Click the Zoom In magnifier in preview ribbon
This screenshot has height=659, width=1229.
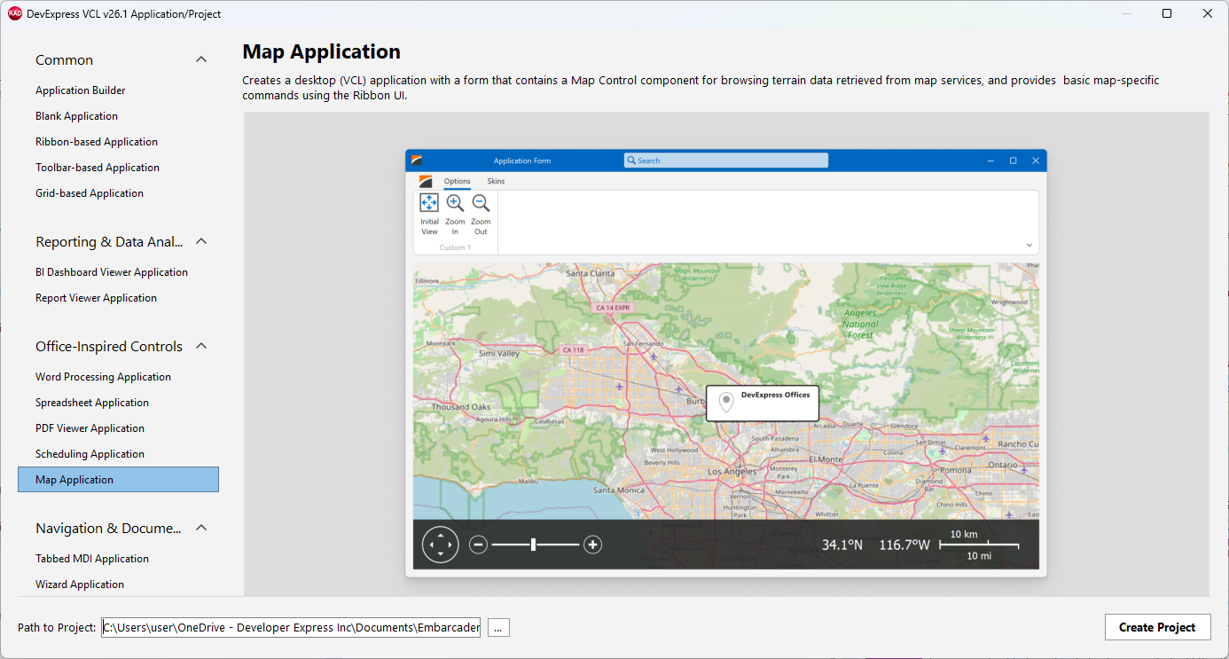point(455,203)
